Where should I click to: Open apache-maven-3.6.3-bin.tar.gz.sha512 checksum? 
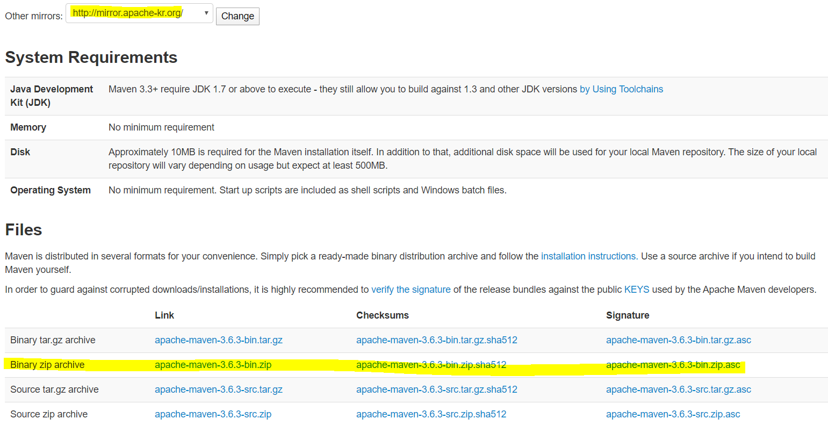[437, 340]
